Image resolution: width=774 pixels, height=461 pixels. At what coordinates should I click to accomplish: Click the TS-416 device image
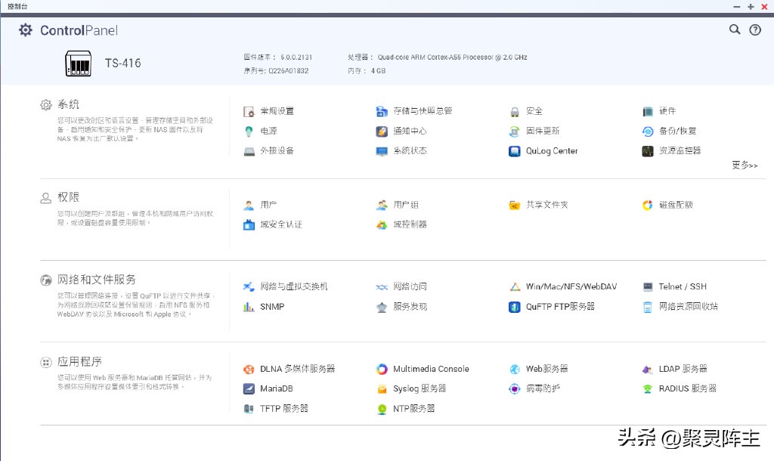(x=77, y=64)
